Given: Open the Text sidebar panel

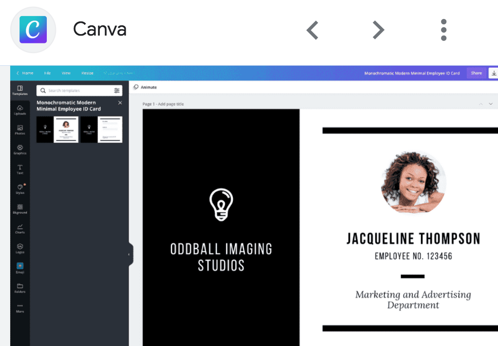Looking at the screenshot, I should [20, 170].
